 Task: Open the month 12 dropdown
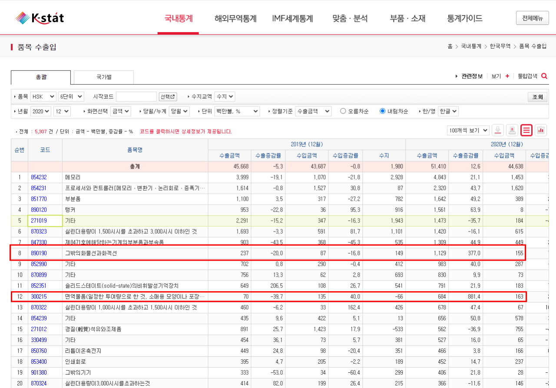pyautogui.click(x=62, y=111)
